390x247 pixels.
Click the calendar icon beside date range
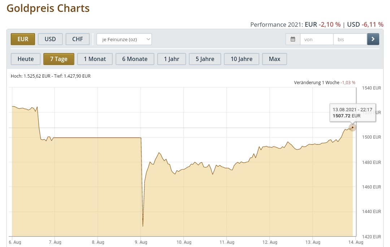[x=293, y=39]
